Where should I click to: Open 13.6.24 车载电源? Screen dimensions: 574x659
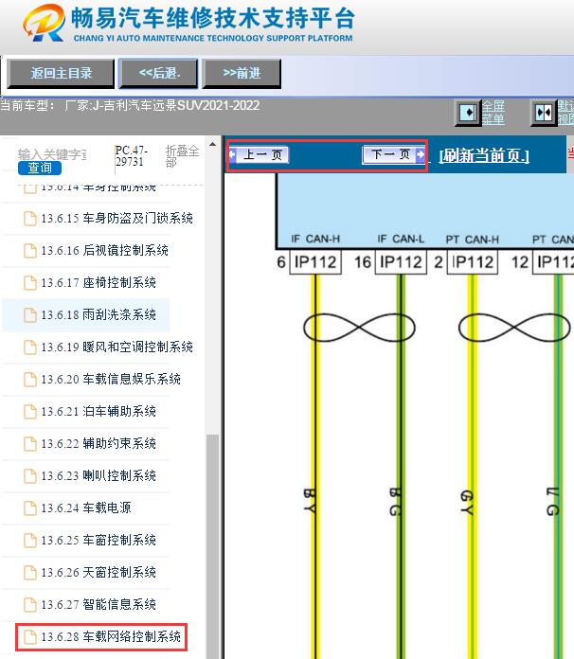tap(86, 508)
